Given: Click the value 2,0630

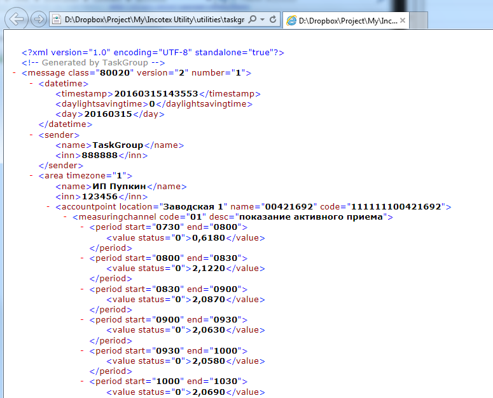Looking at the screenshot, I should point(209,330).
